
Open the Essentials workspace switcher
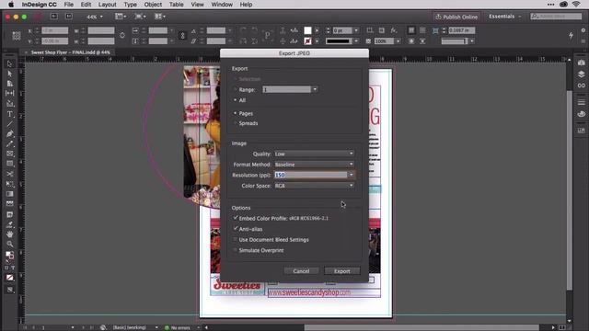pos(505,17)
